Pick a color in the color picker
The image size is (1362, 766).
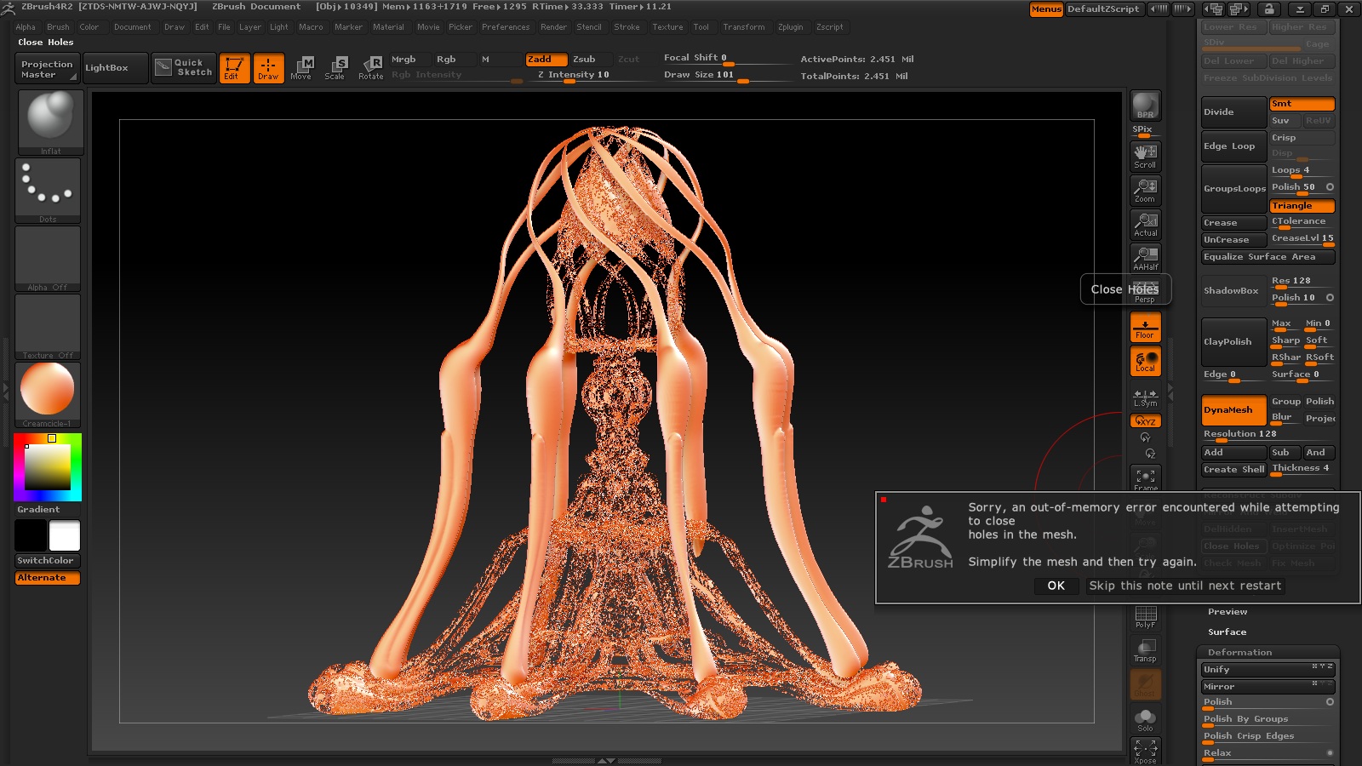click(x=48, y=466)
